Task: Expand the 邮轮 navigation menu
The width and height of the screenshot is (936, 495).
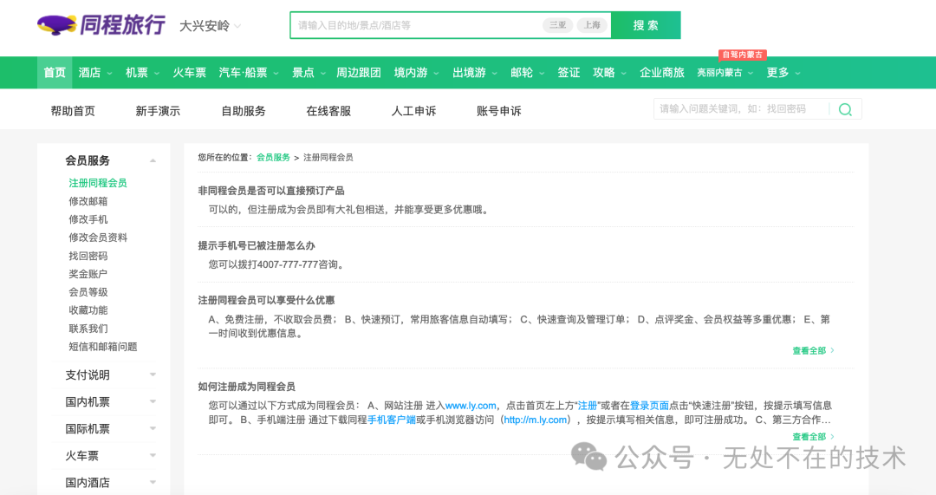Action: tap(527, 72)
